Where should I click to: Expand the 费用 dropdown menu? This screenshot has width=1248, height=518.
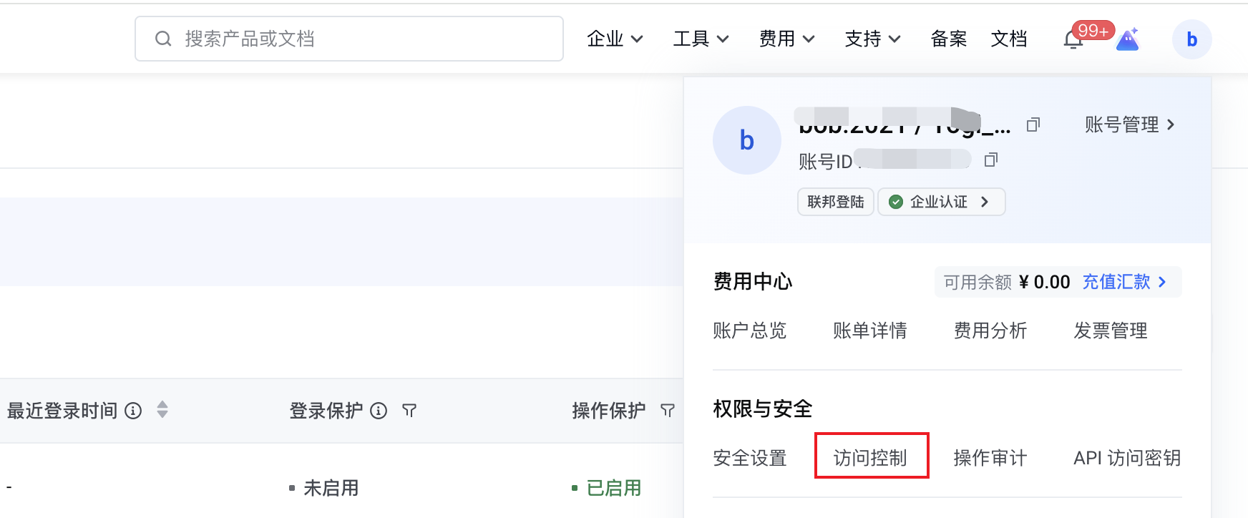pyautogui.click(x=786, y=39)
